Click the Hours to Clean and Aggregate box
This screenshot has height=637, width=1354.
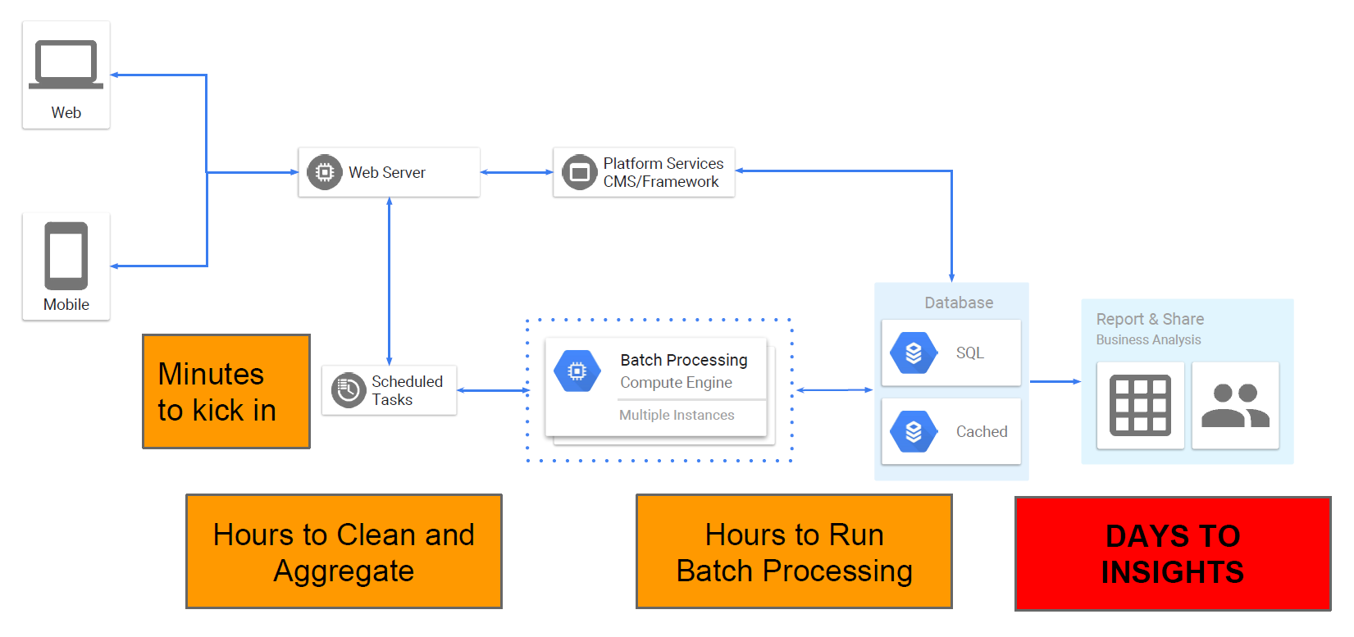pos(344,552)
